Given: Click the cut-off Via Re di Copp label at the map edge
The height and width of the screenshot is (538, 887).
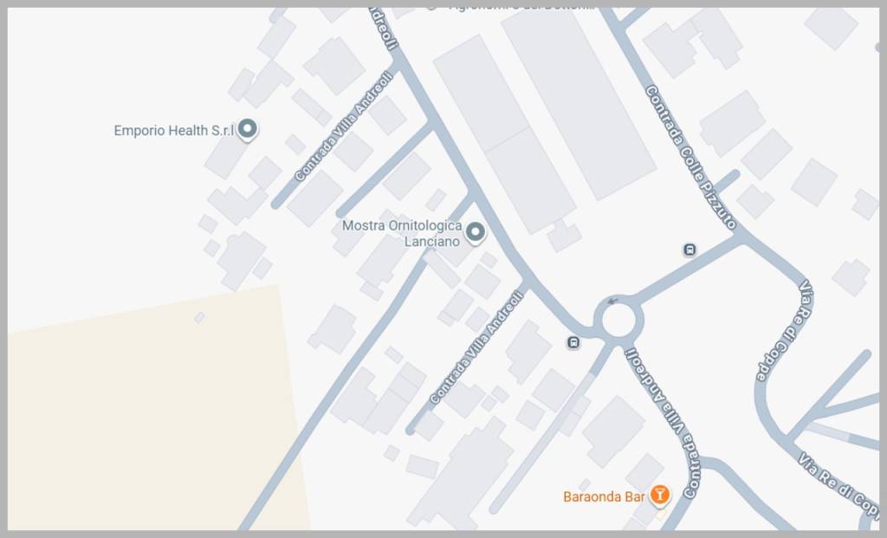Looking at the screenshot, I should pyautogui.click(x=838, y=482).
